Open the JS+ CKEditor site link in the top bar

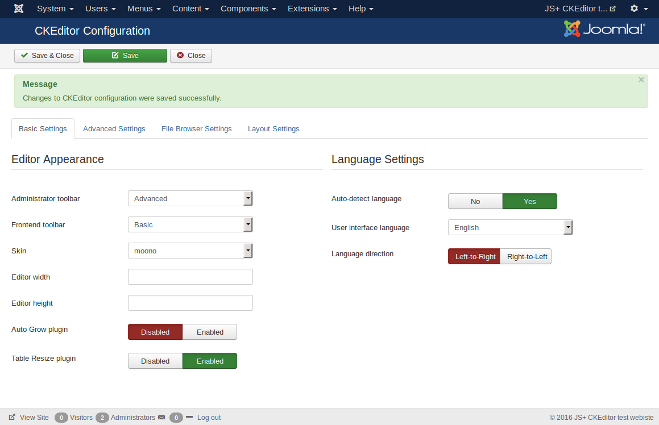click(579, 9)
